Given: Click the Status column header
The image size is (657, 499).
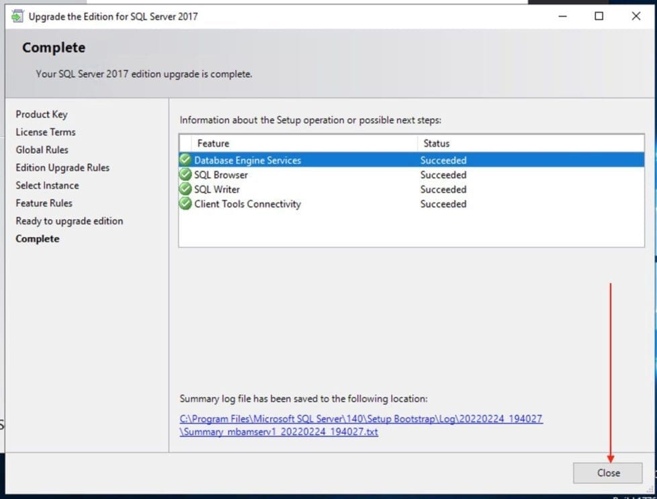Looking at the screenshot, I should pos(436,144).
